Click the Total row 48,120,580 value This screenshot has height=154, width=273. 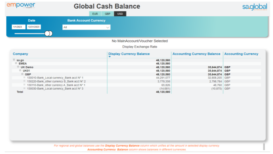click(163, 92)
